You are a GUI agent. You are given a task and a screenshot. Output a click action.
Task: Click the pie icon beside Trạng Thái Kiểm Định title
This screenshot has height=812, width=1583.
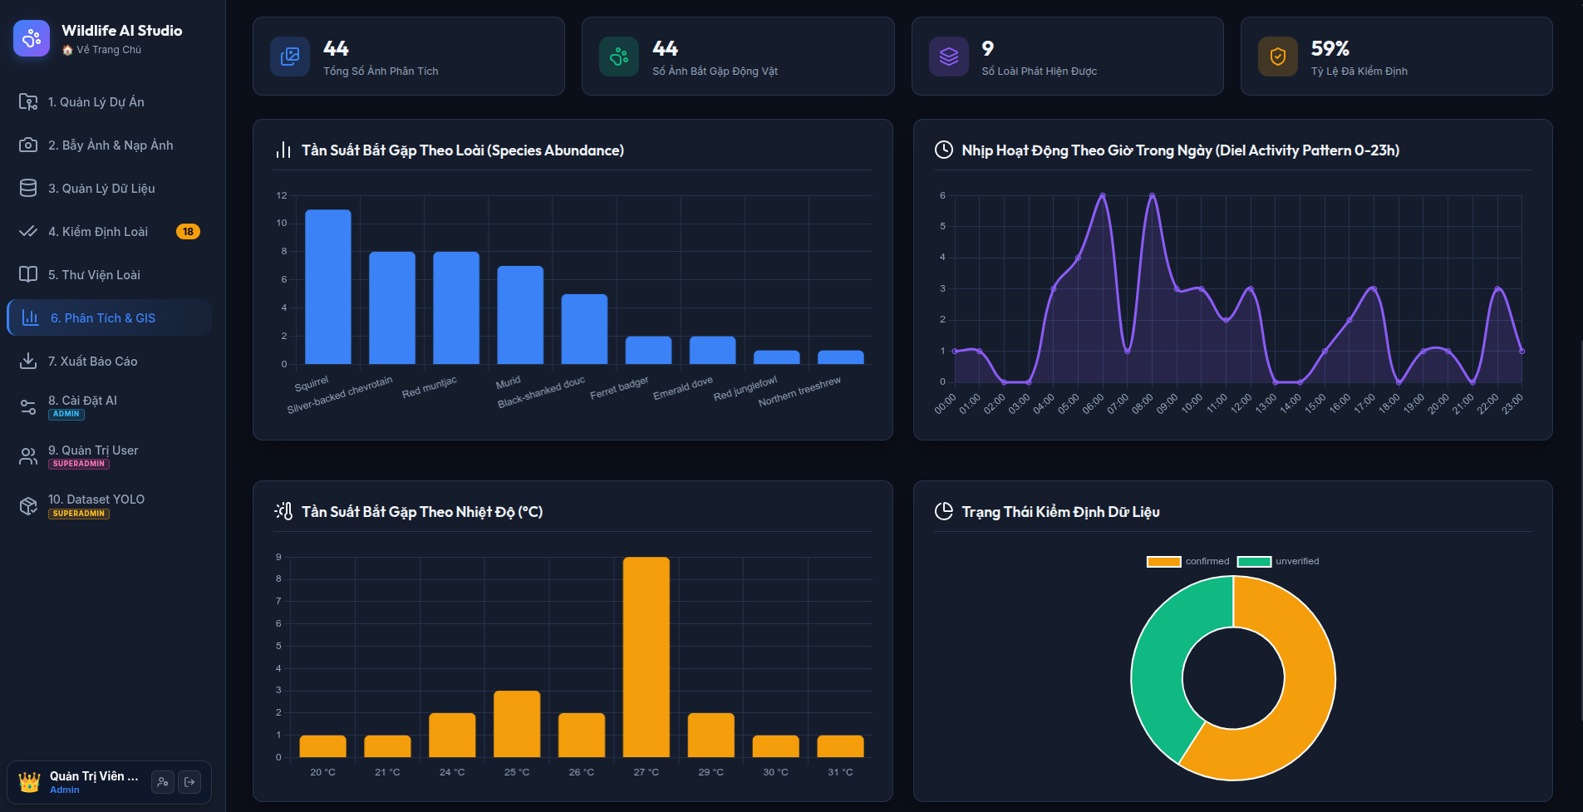(x=944, y=511)
